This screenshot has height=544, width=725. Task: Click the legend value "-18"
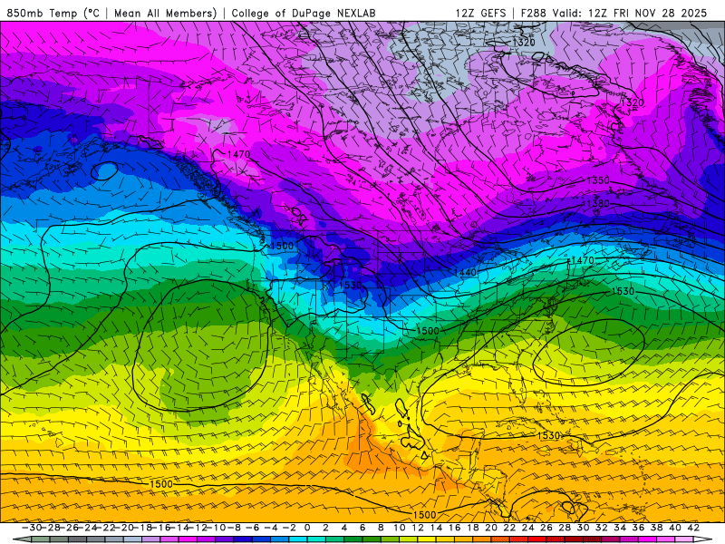point(143,528)
